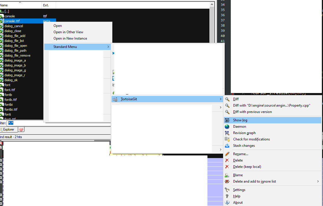Viewport: 323px width, 206px height.
Task: Choose Open in Other View from the menu
Action: (x=68, y=32)
